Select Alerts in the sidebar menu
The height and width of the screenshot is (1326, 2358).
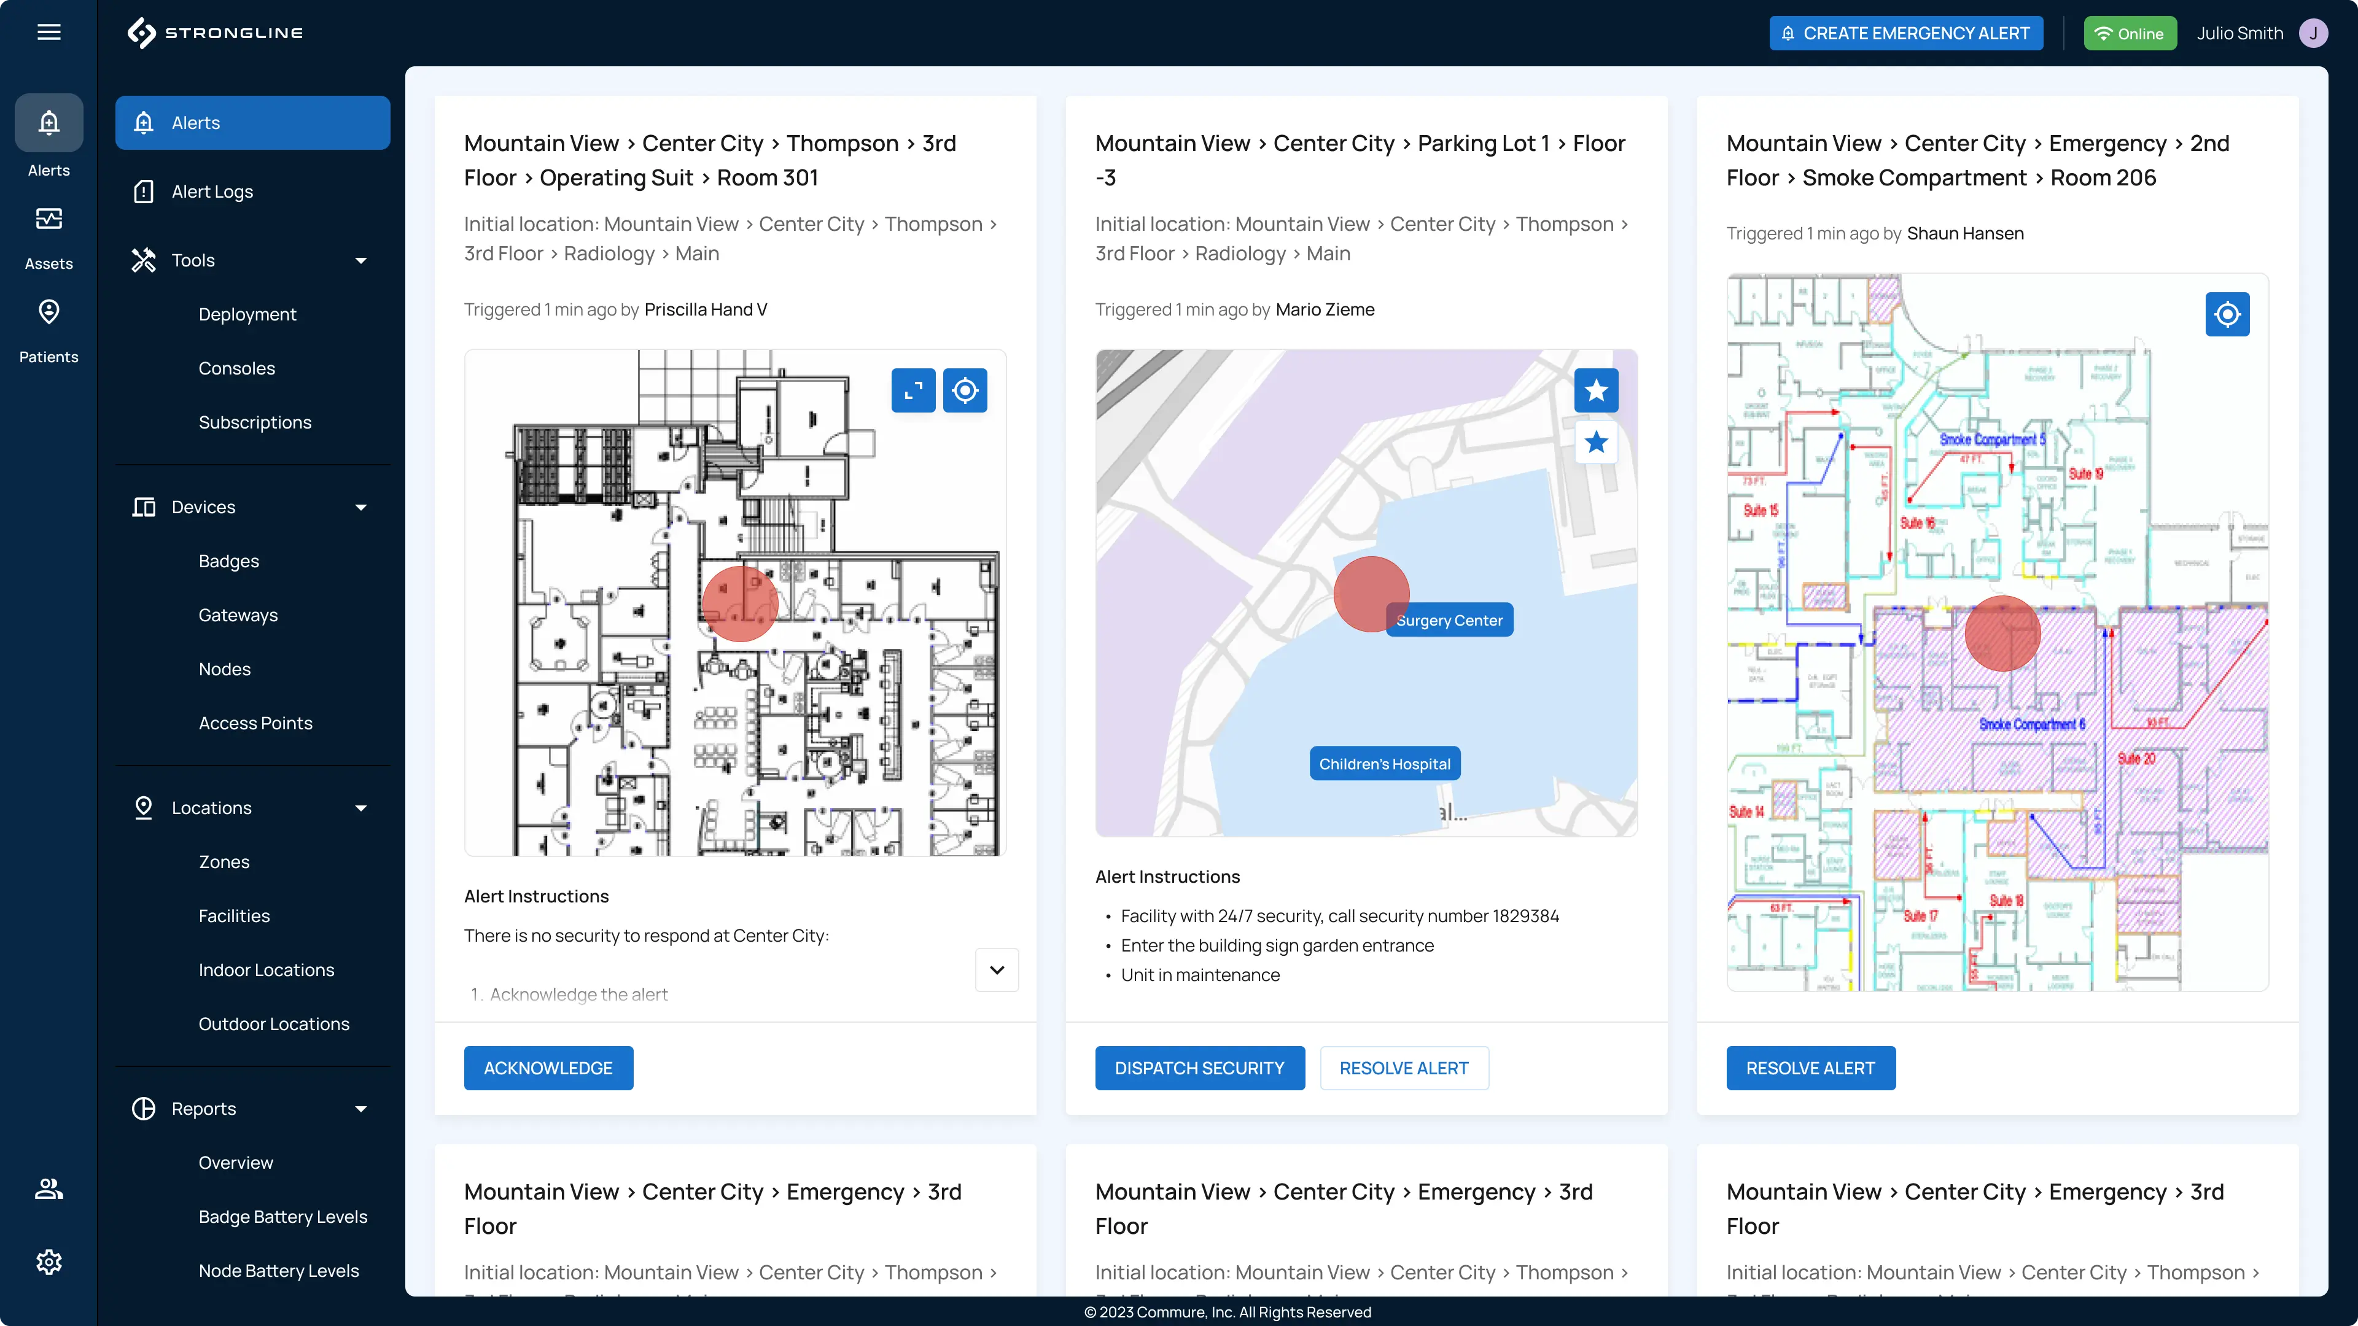tap(252, 123)
